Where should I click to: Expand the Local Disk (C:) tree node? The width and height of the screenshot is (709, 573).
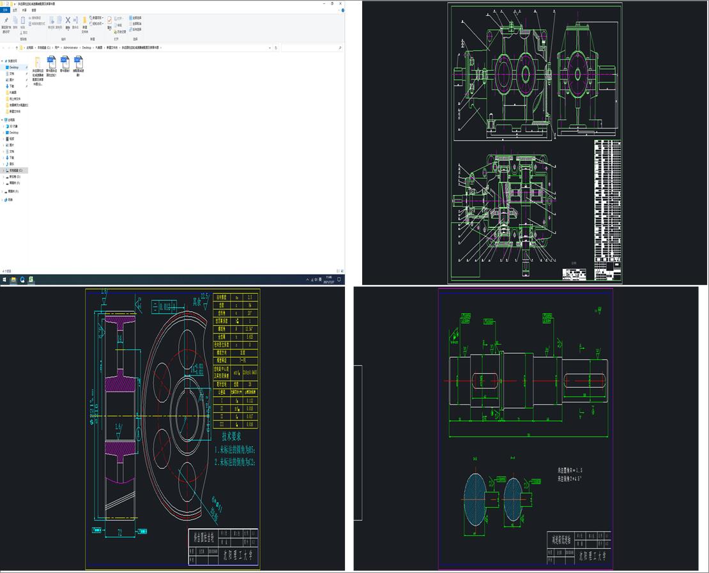[3, 171]
